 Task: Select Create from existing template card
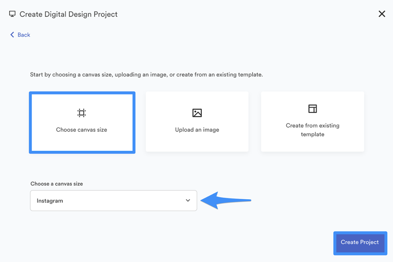tap(313, 121)
